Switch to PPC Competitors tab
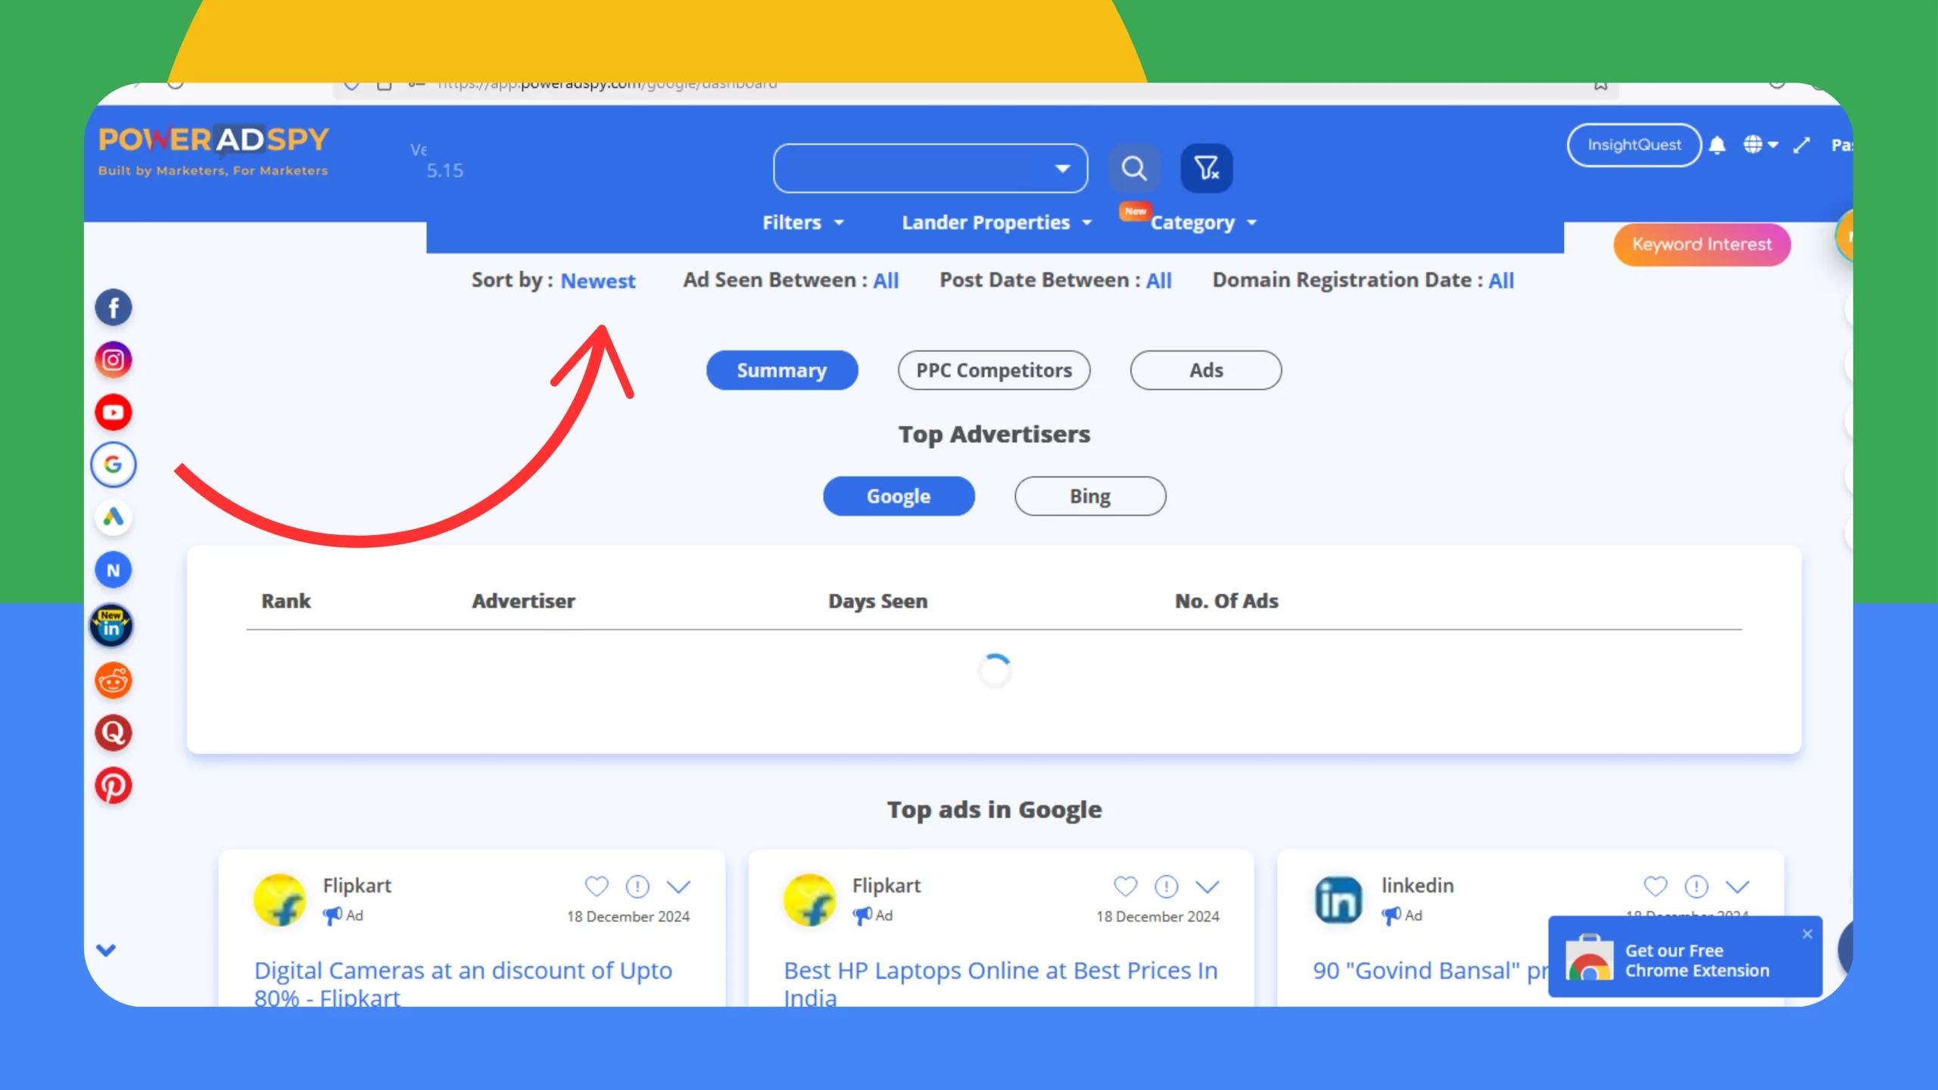 click(993, 370)
